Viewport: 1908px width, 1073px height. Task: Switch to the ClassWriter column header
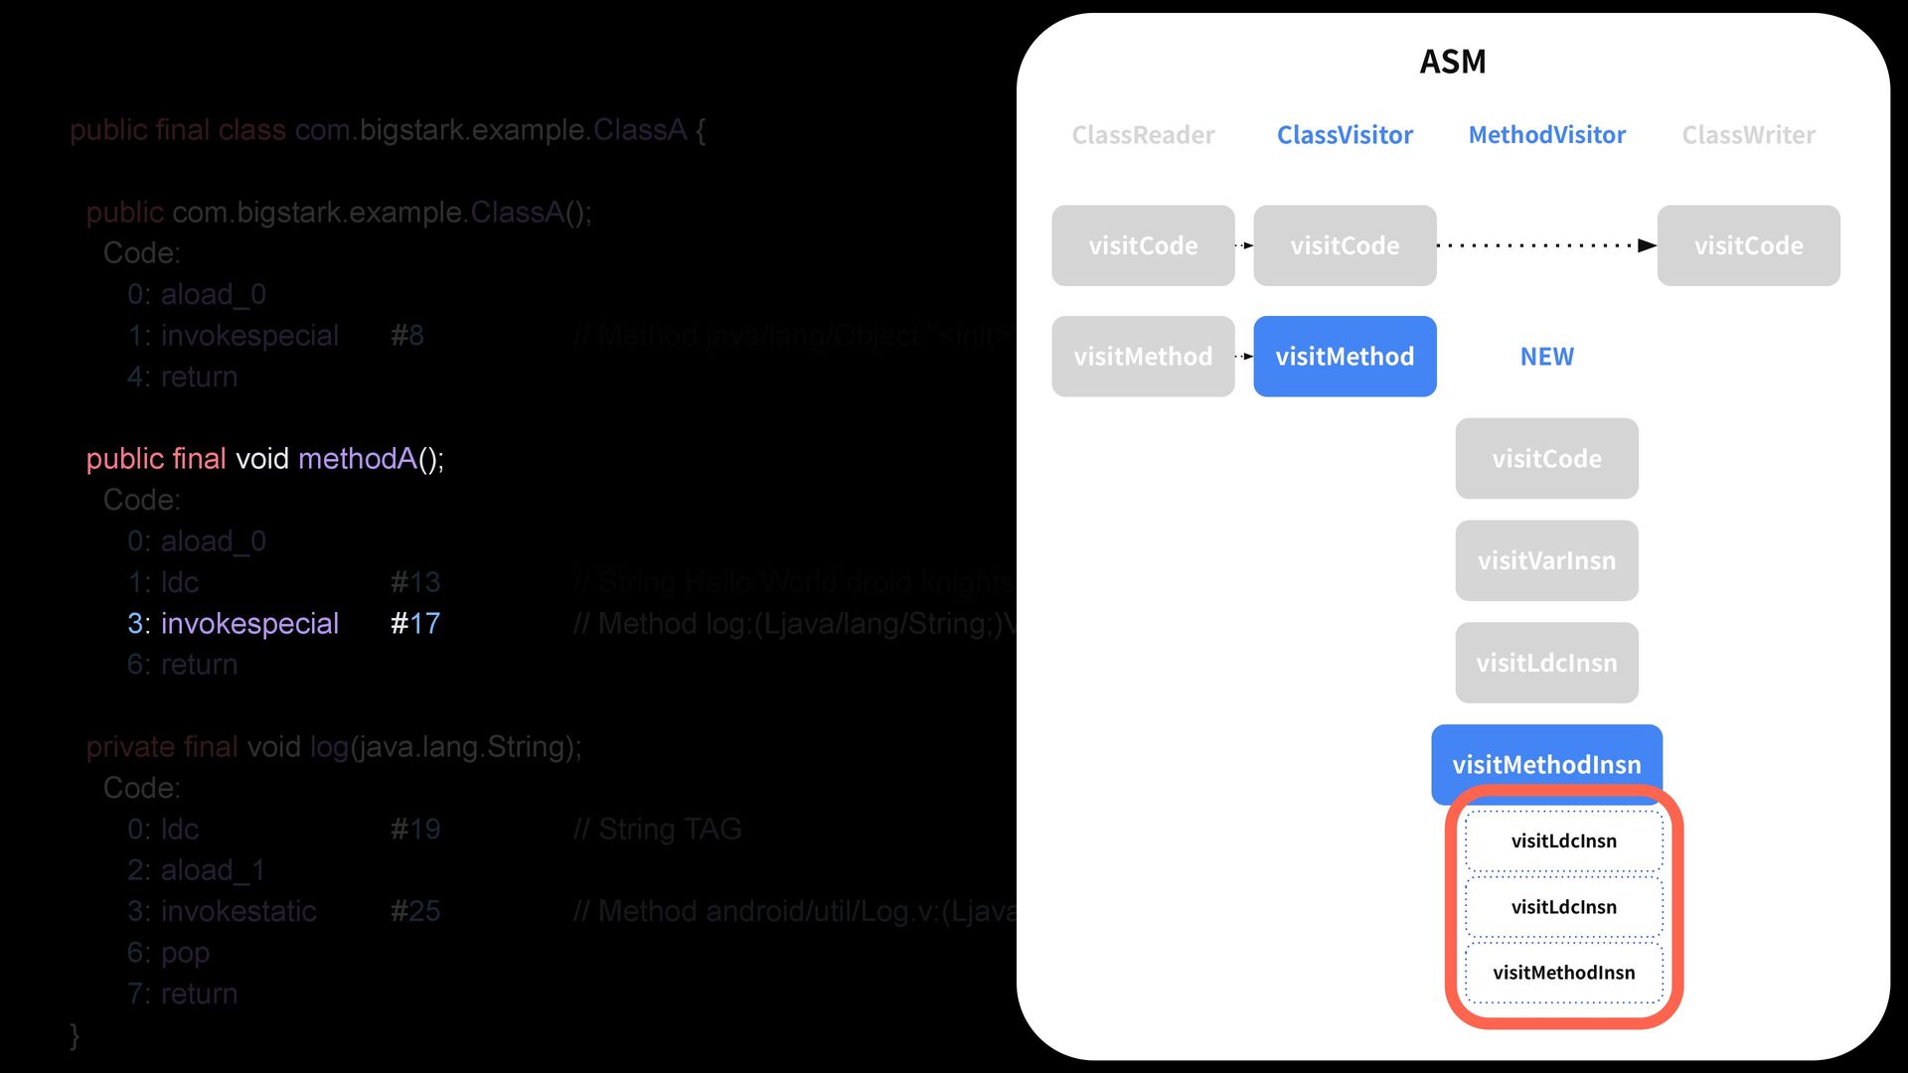pos(1748,135)
